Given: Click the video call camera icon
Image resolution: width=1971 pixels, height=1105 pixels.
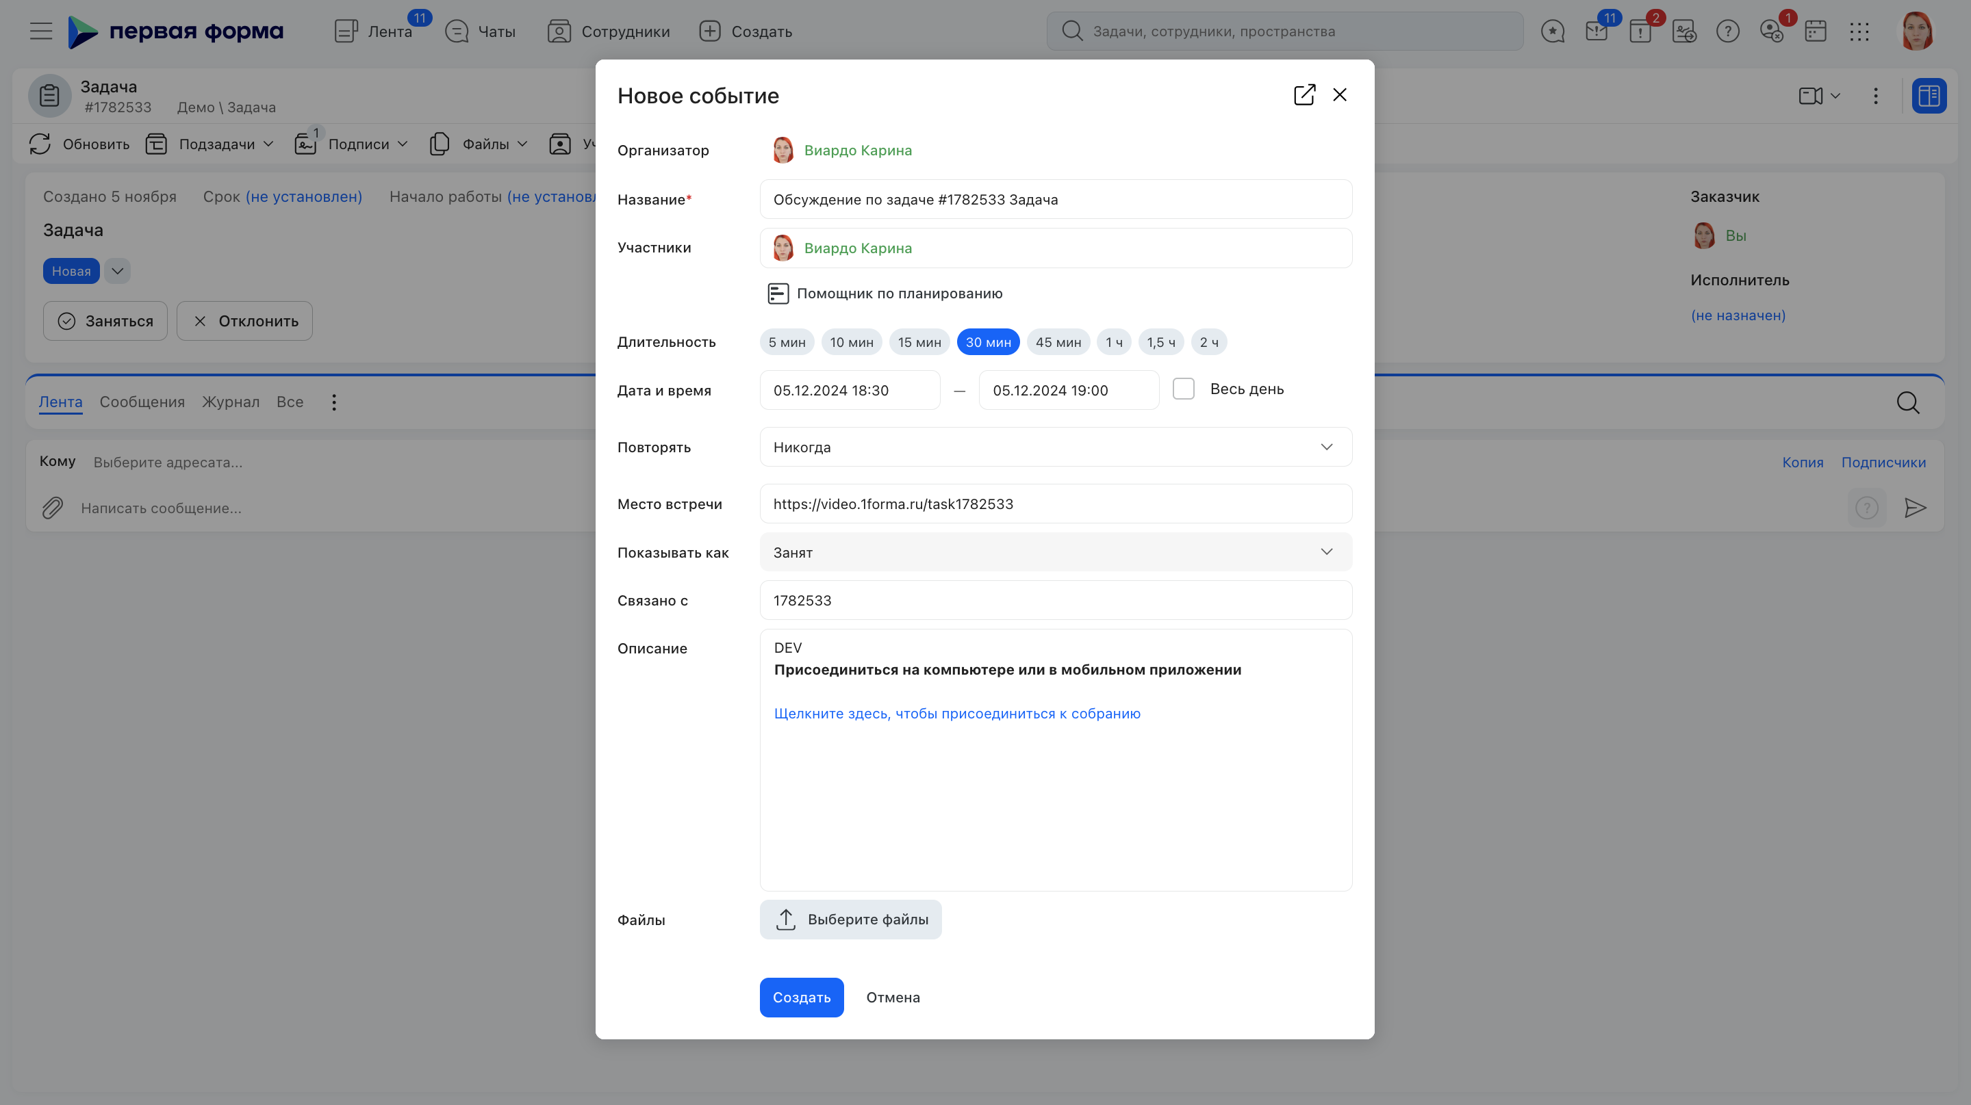Looking at the screenshot, I should pos(1809,96).
